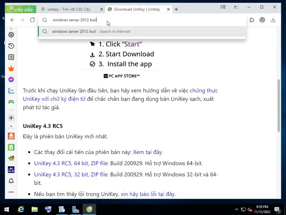The image size is (286, 215).
Task: Collapse the sidebar list with down arrow
Action: point(11,126)
